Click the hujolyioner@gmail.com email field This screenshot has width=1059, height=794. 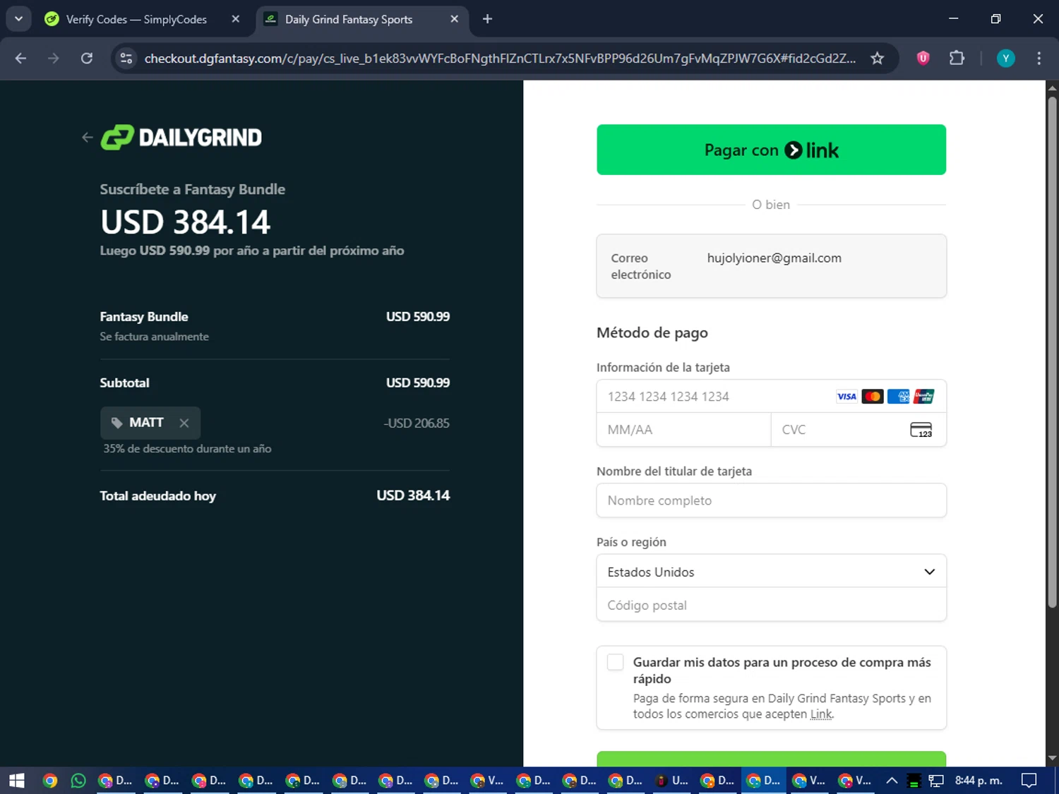(771, 266)
